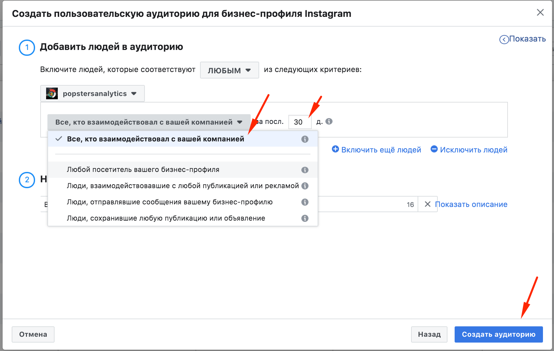Click info icon for 'Люди, взаимодействовавшие' option
Image resolution: width=554 pixels, height=351 pixels.
[305, 186]
